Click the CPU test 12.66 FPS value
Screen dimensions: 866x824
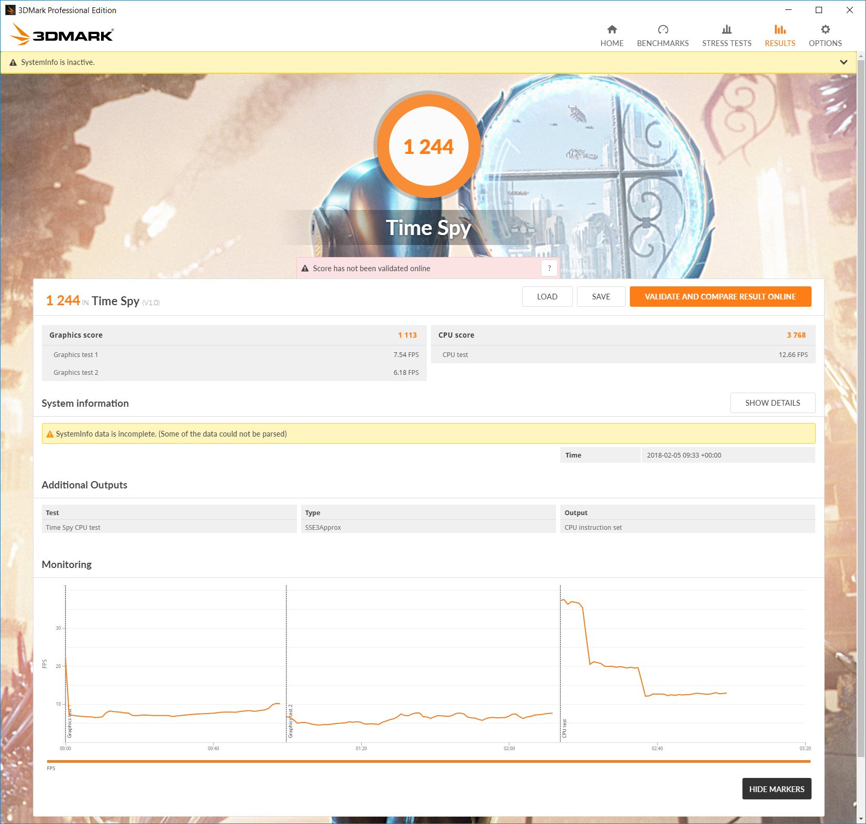[793, 355]
